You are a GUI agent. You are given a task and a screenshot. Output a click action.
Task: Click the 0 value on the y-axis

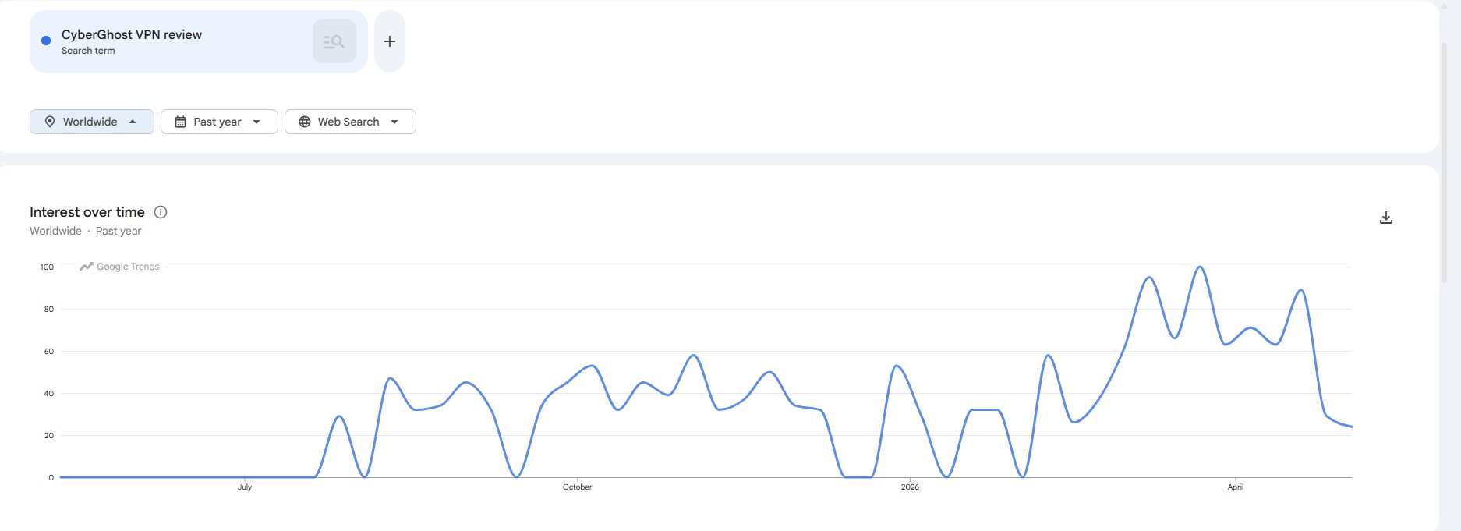coord(51,477)
